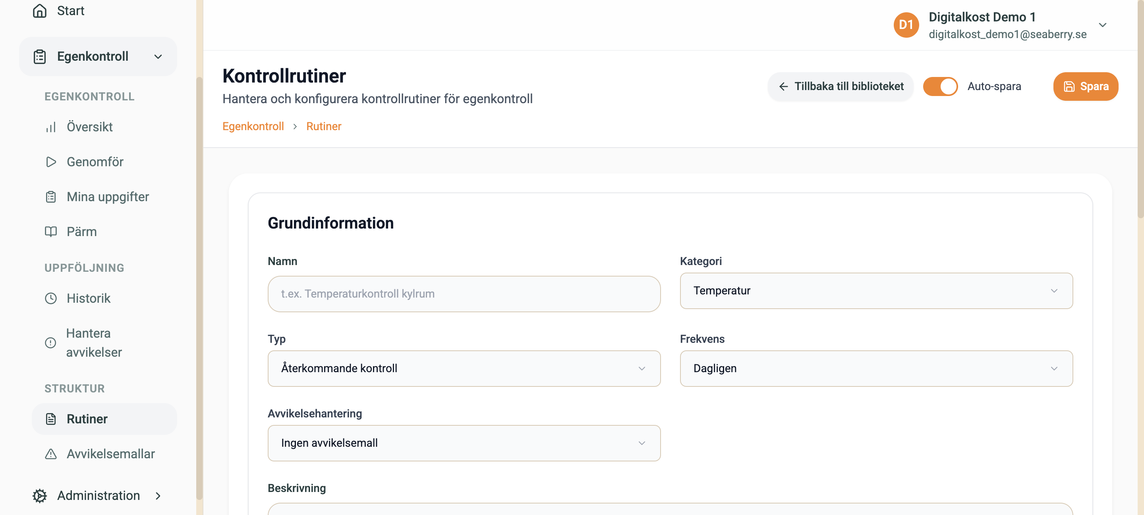
Task: Open Administration in the sidebar
Action: pos(98,496)
